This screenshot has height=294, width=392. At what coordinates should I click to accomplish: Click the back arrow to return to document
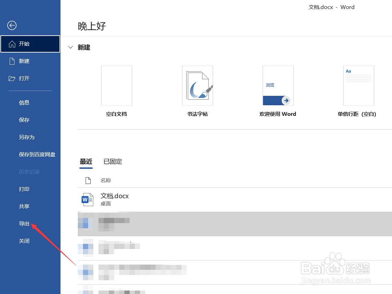pyautogui.click(x=12, y=25)
